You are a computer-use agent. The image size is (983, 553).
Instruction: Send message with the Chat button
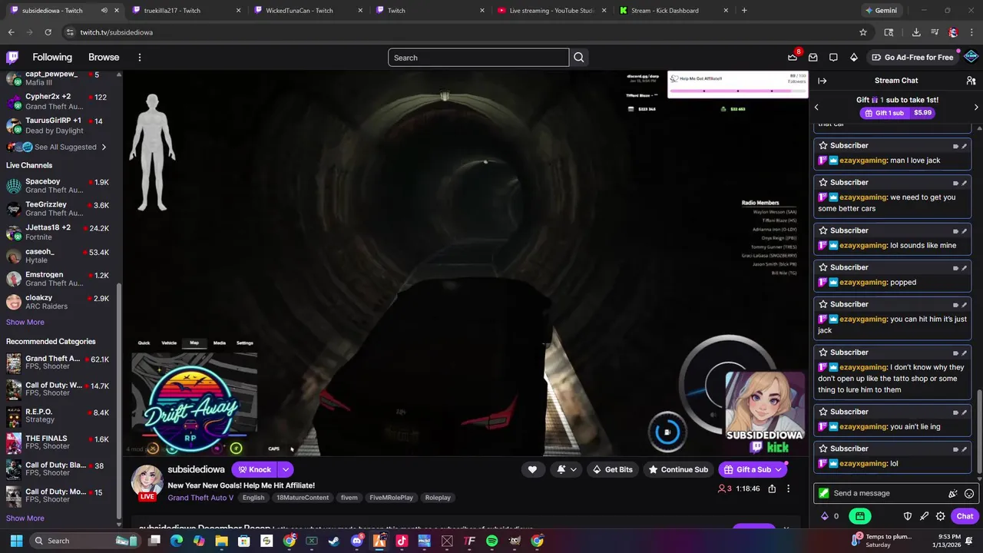(965, 516)
